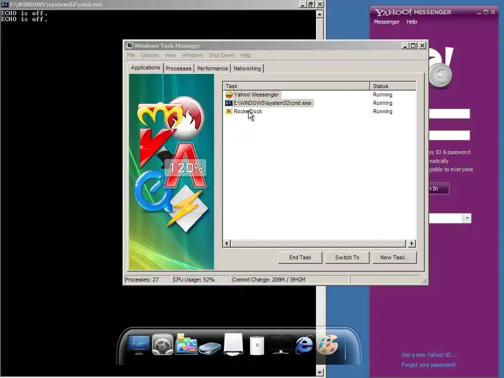Close the Yahoo! Messenger window

point(493,12)
